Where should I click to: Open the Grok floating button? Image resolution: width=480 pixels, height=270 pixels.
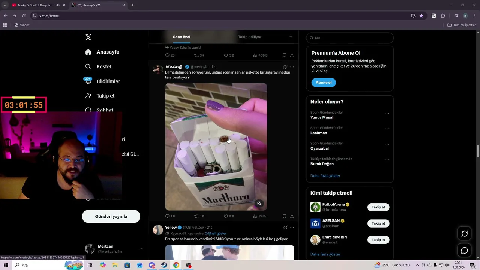pyautogui.click(x=464, y=234)
